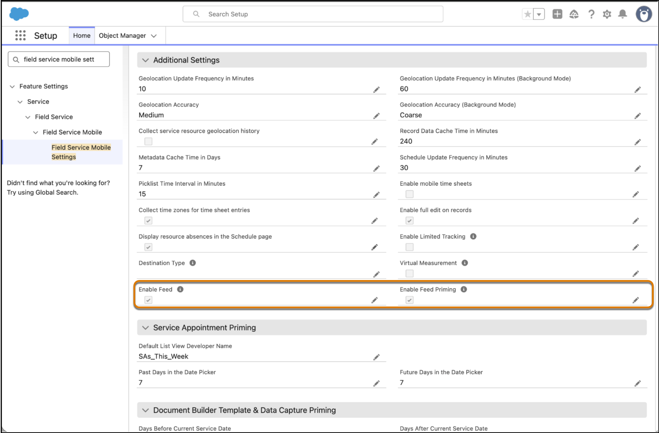Open the Object Manager tab
The image size is (659, 433).
click(x=122, y=36)
